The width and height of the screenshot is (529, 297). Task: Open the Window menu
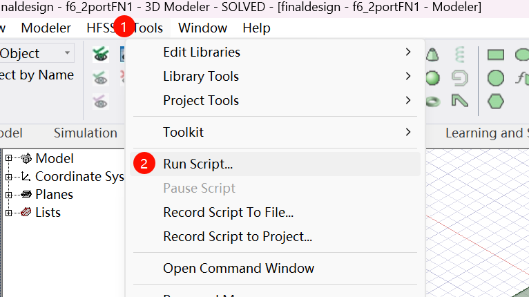coord(202,28)
